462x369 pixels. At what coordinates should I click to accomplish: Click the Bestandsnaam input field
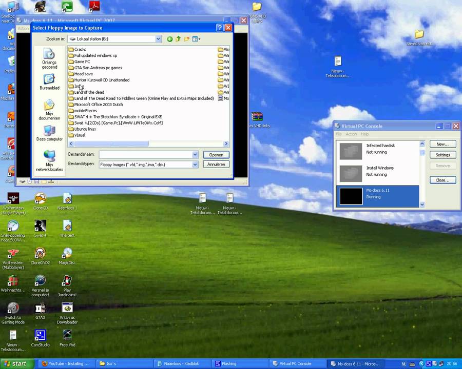(146, 154)
